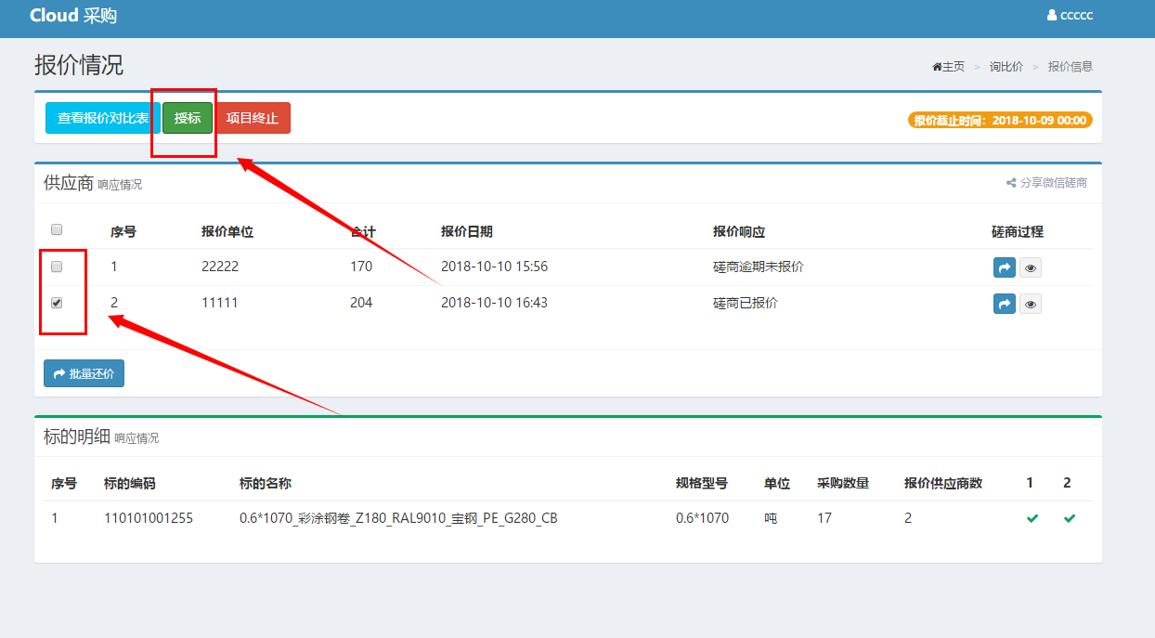The image size is (1155, 638).
Task: Click green checkmark under supplier column 1
Action: pos(1032,518)
